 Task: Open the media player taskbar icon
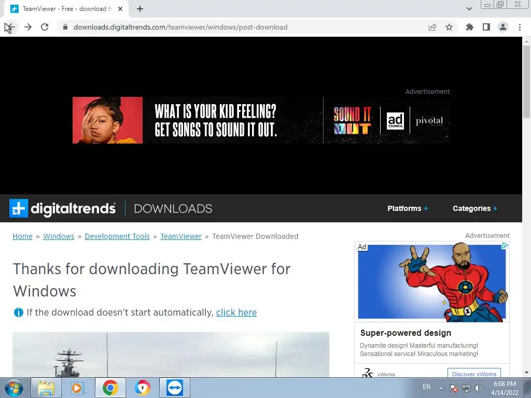tap(78, 388)
